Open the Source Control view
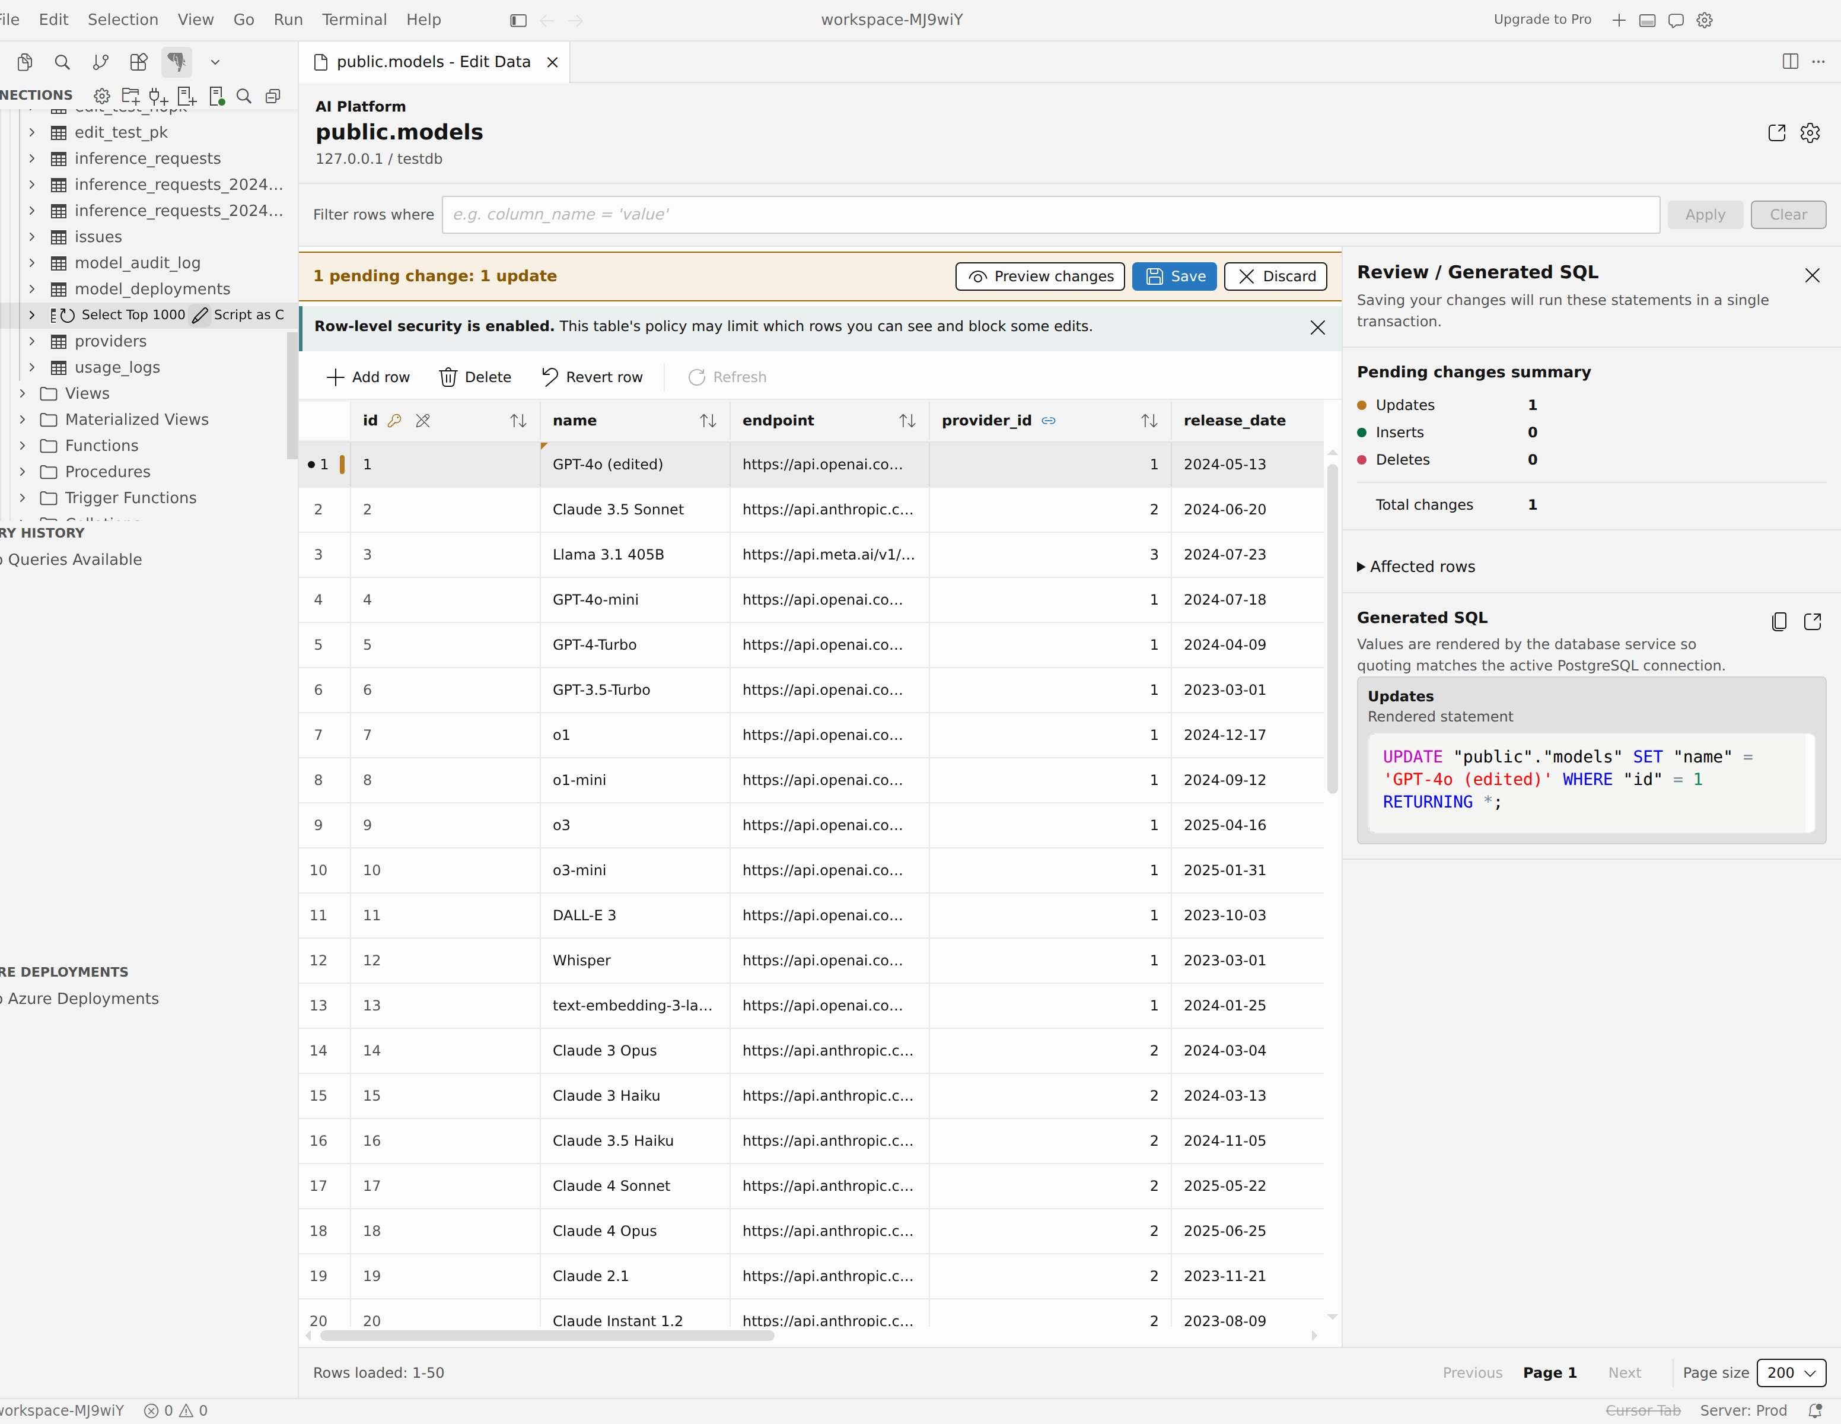 click(100, 62)
